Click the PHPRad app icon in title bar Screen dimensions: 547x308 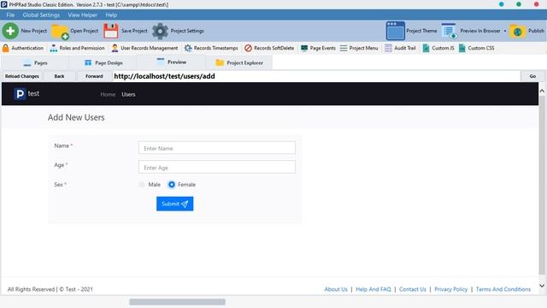[4, 4]
